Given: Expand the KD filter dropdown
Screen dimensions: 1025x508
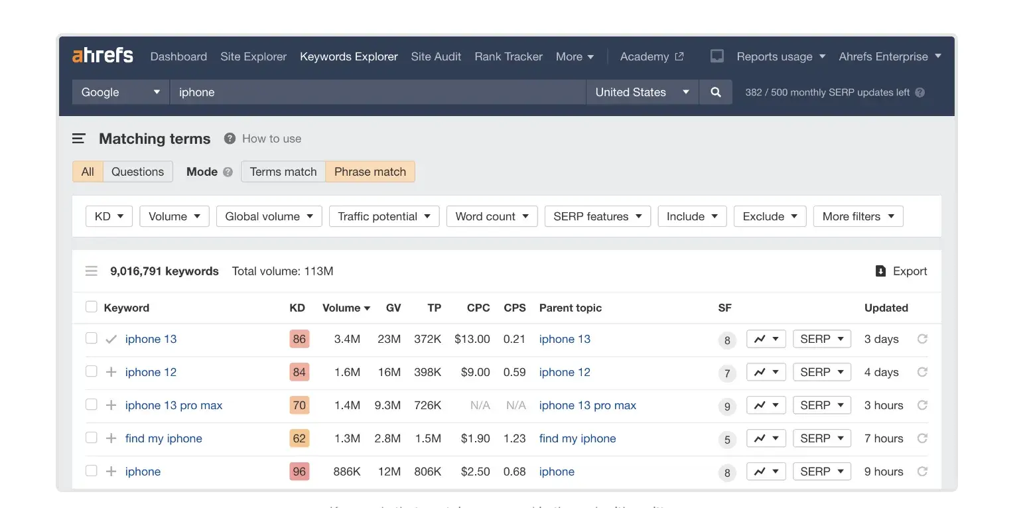Looking at the screenshot, I should pyautogui.click(x=109, y=216).
